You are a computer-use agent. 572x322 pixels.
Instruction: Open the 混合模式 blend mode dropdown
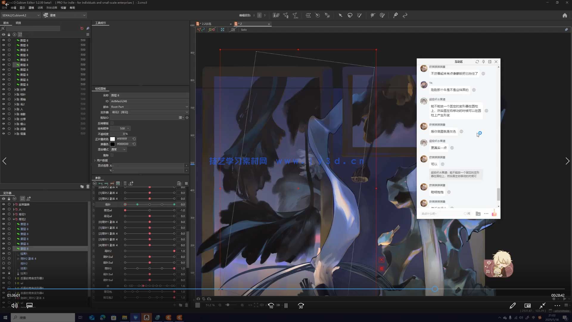(x=119, y=149)
